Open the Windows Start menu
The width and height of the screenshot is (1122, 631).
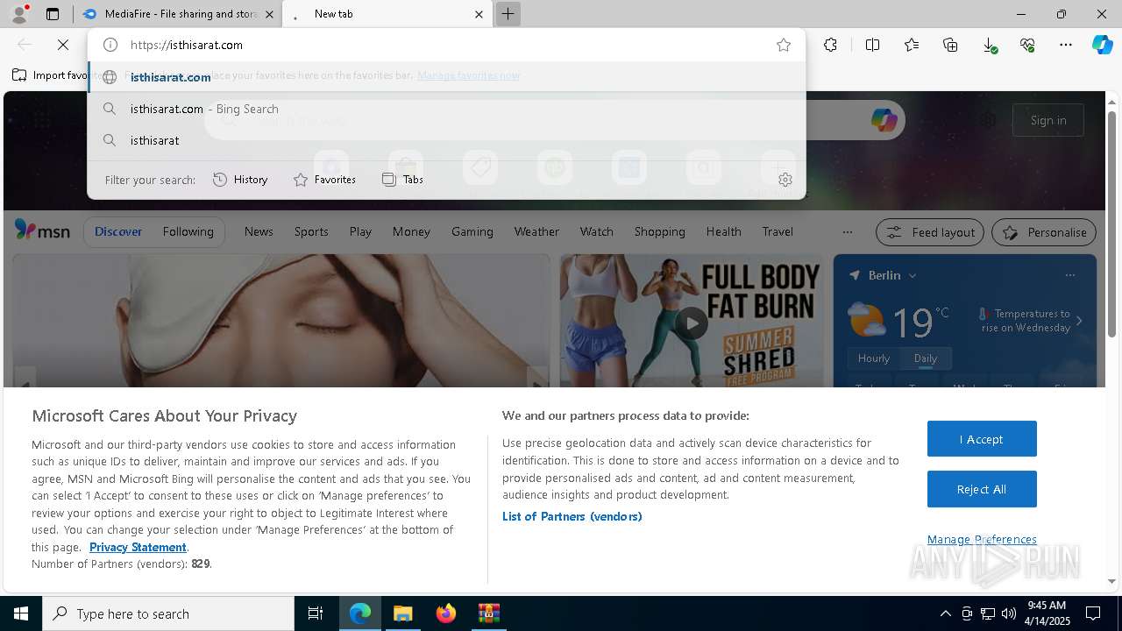tap(21, 613)
